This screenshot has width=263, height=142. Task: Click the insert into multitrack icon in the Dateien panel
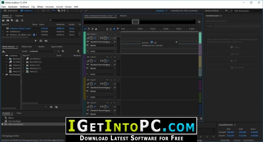point(17,20)
